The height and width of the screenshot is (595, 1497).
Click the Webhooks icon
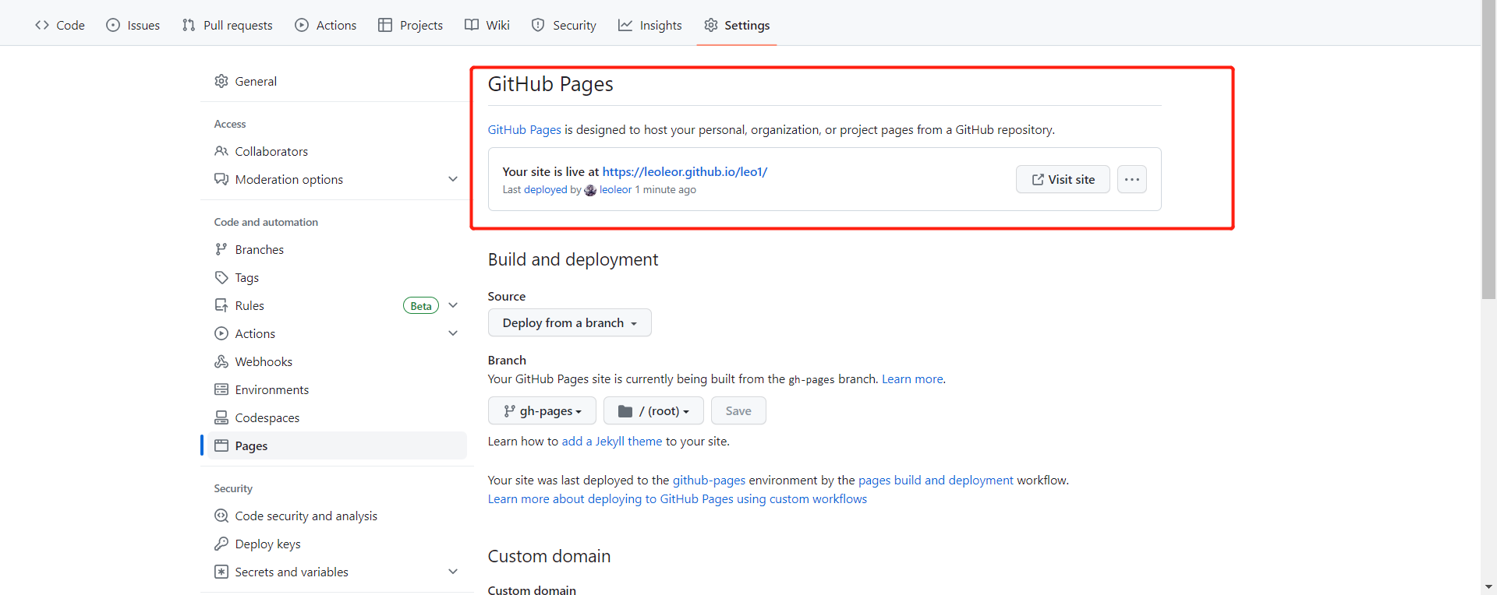tap(221, 361)
